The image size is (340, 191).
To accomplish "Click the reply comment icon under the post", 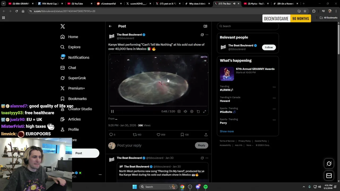I will click(x=111, y=135).
